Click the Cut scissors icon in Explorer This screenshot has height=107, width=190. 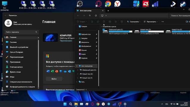tap(92, 22)
